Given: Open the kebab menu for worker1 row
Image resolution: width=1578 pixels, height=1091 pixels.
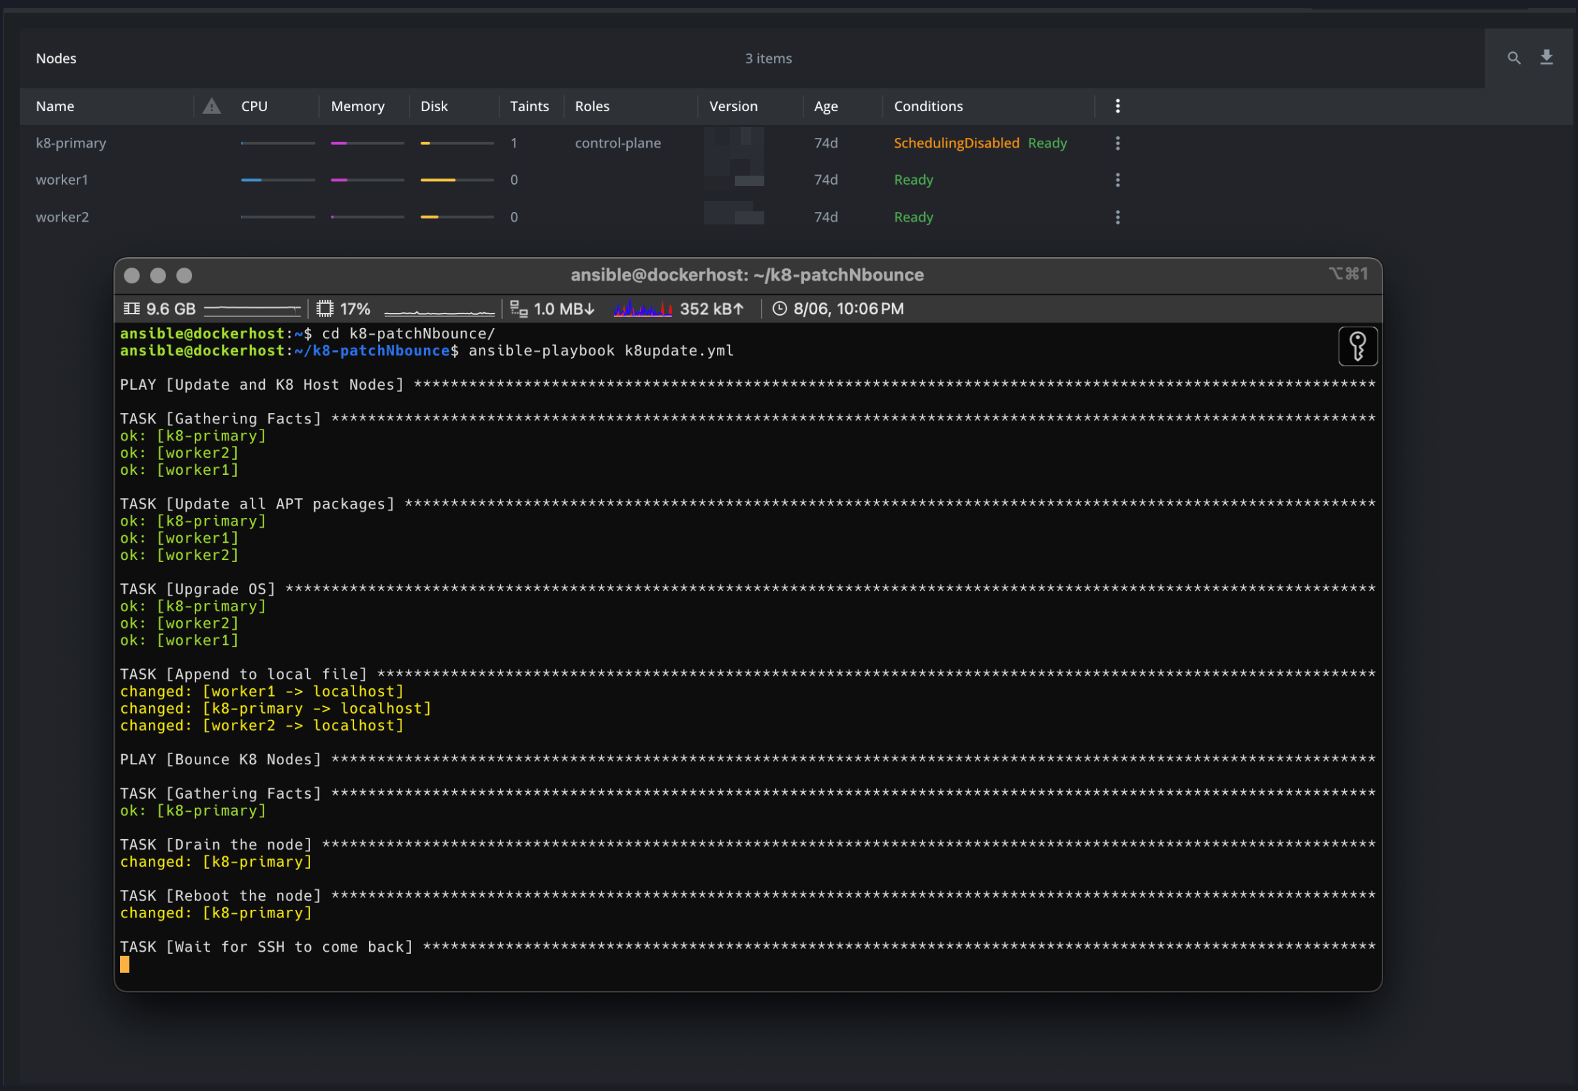Looking at the screenshot, I should coord(1118,180).
